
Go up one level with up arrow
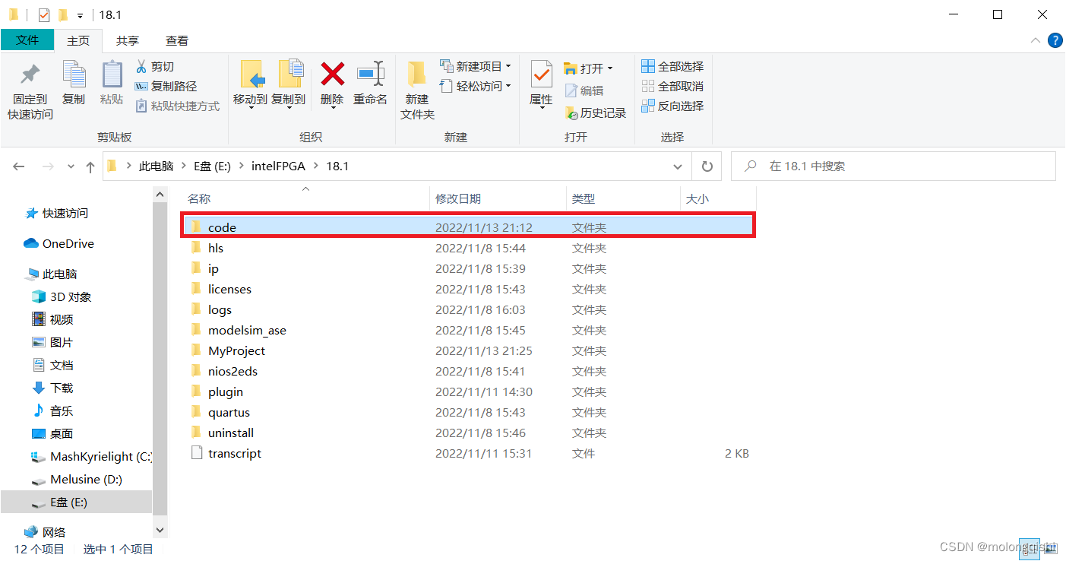(x=90, y=166)
